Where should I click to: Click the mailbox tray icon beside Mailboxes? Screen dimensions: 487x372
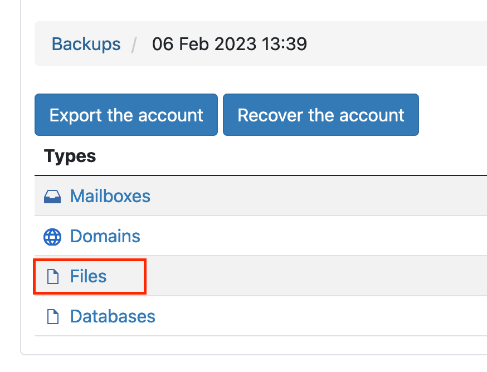pos(52,196)
